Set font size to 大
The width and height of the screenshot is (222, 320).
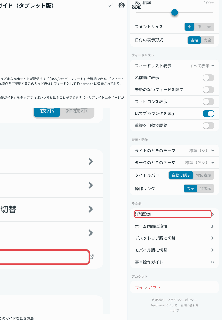click(x=209, y=27)
